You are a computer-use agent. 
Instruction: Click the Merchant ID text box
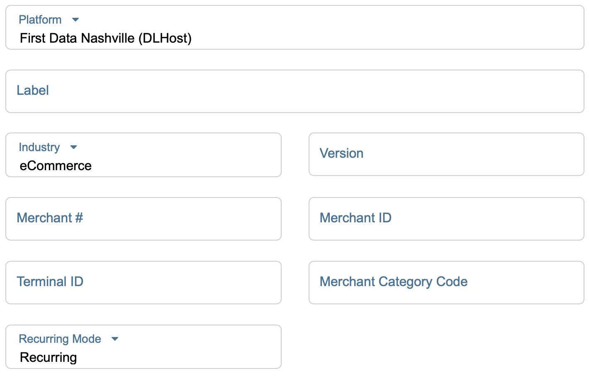[x=446, y=219]
